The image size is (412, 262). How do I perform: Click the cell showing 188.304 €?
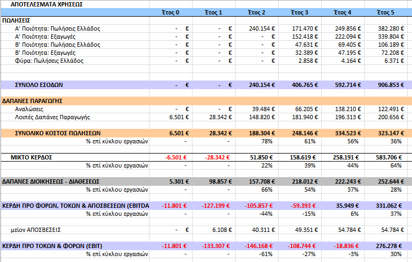tap(262, 133)
